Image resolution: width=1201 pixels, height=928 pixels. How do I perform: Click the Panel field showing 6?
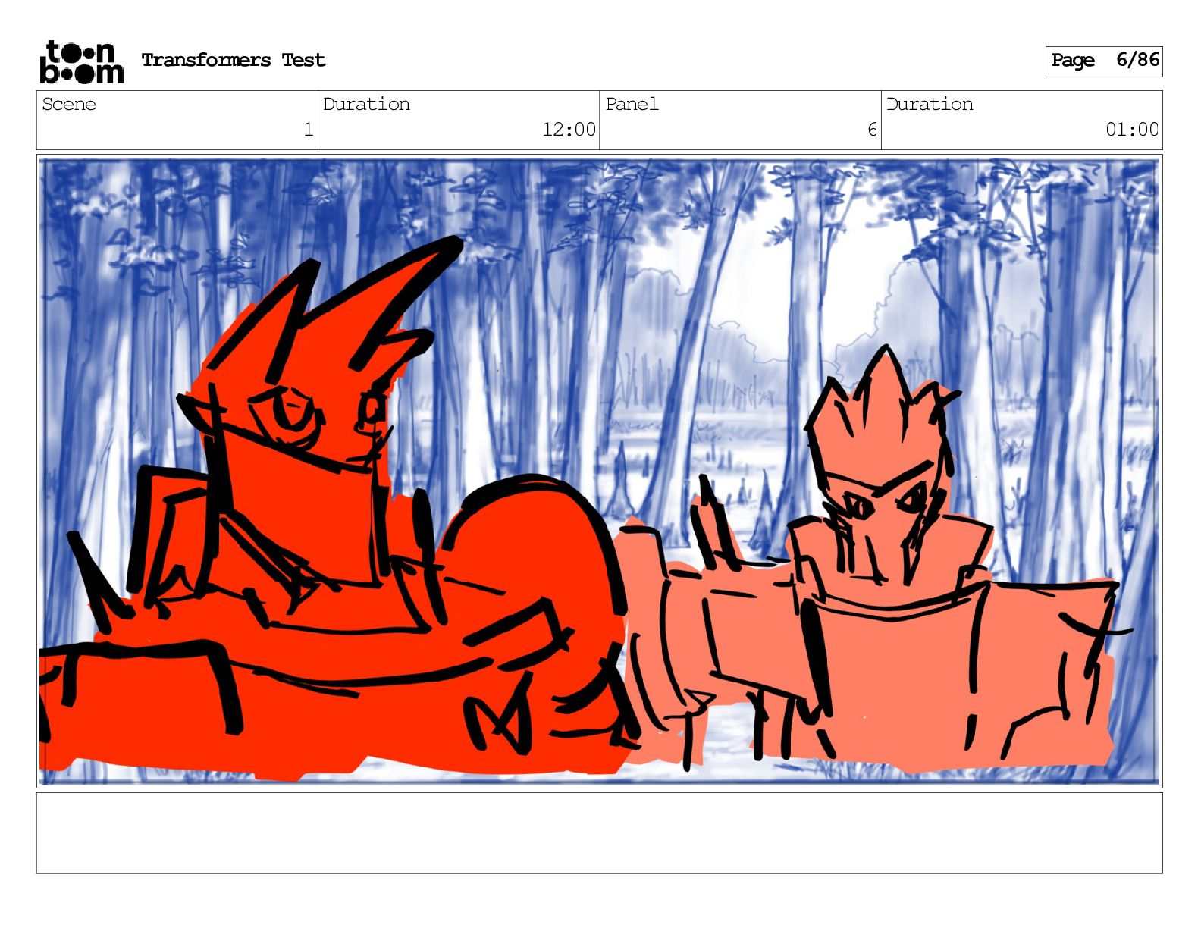[x=740, y=120]
